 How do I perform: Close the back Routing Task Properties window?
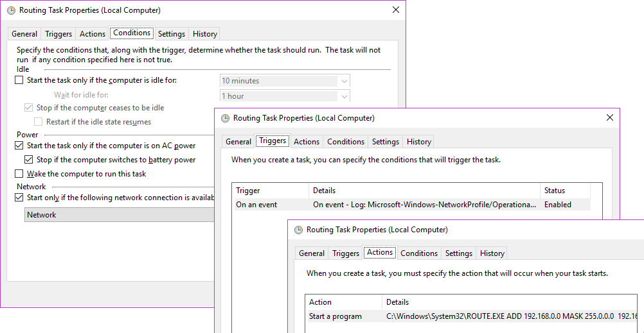tap(396, 10)
